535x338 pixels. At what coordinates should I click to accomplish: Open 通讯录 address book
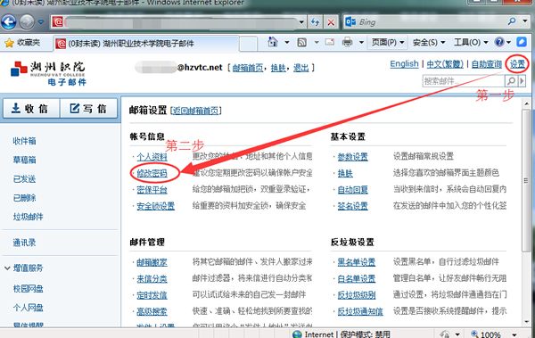24,243
